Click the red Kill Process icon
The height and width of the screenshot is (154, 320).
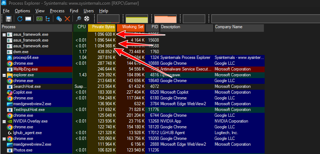(67, 19)
